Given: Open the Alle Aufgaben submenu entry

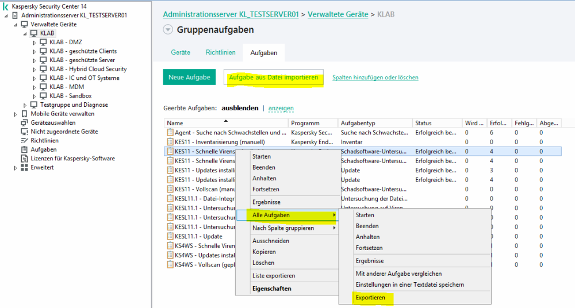Looking at the screenshot, I should pyautogui.click(x=287, y=215).
